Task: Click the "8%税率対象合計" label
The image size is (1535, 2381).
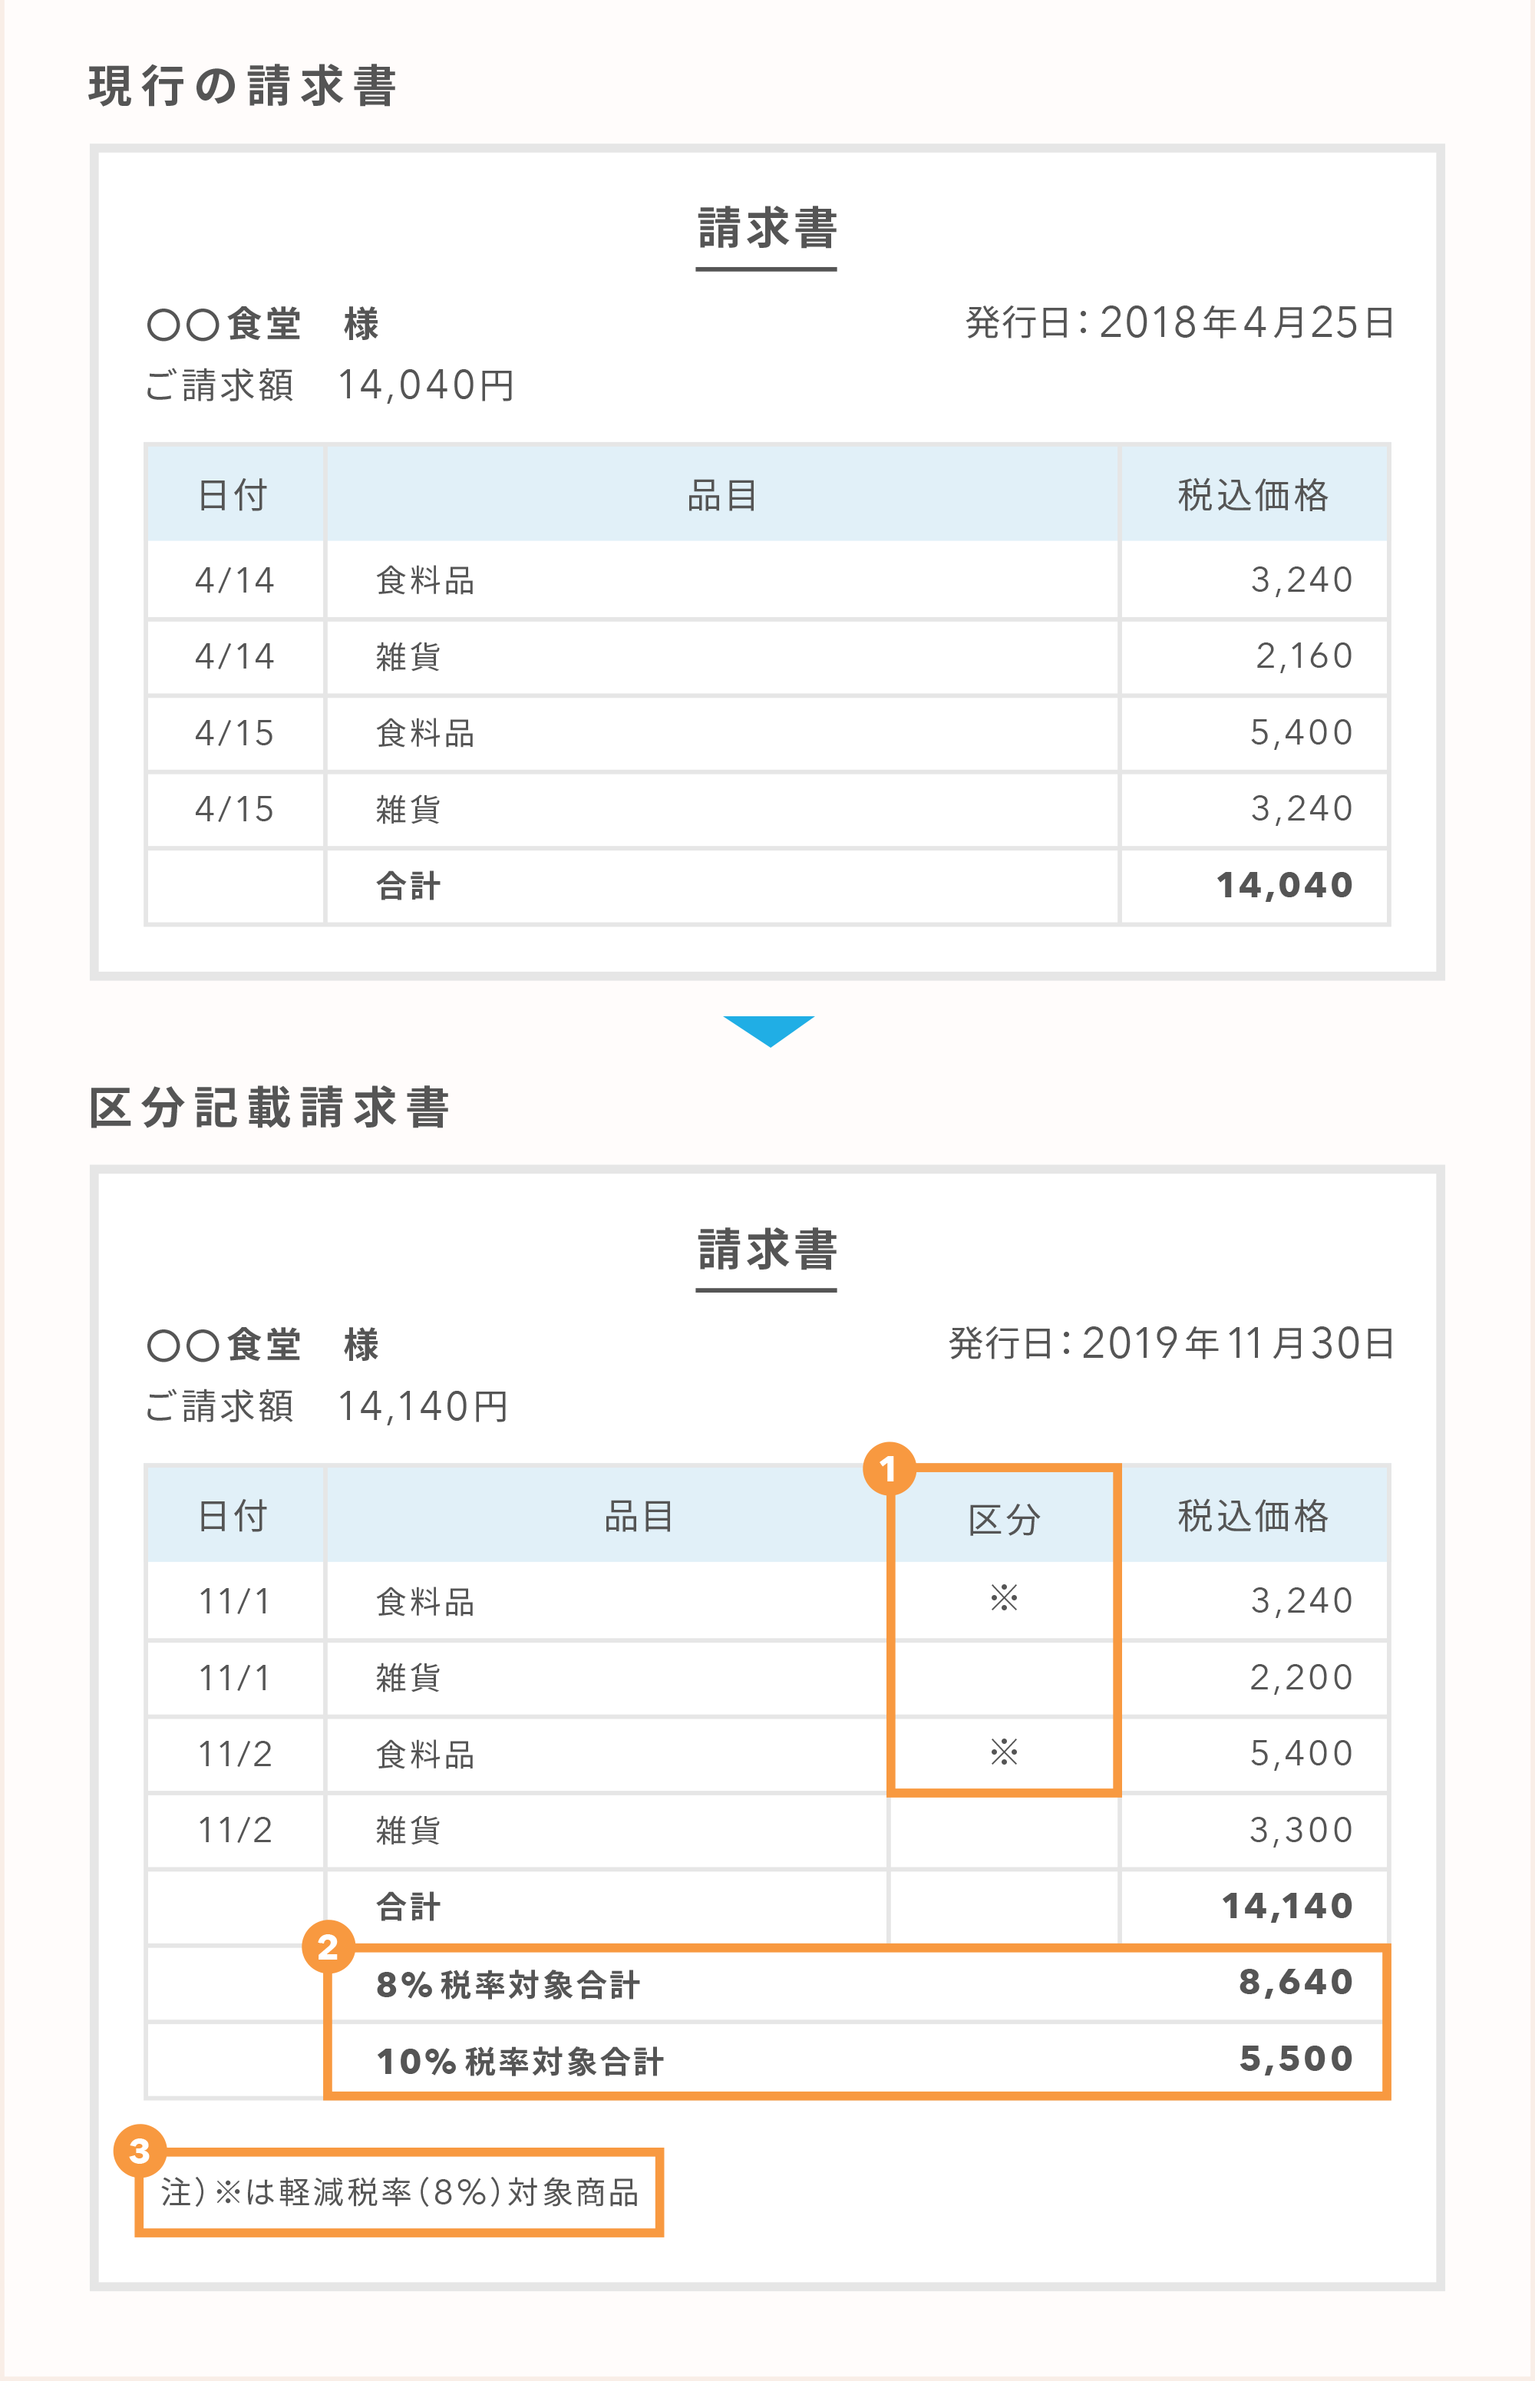Action: pyautogui.click(x=507, y=1984)
